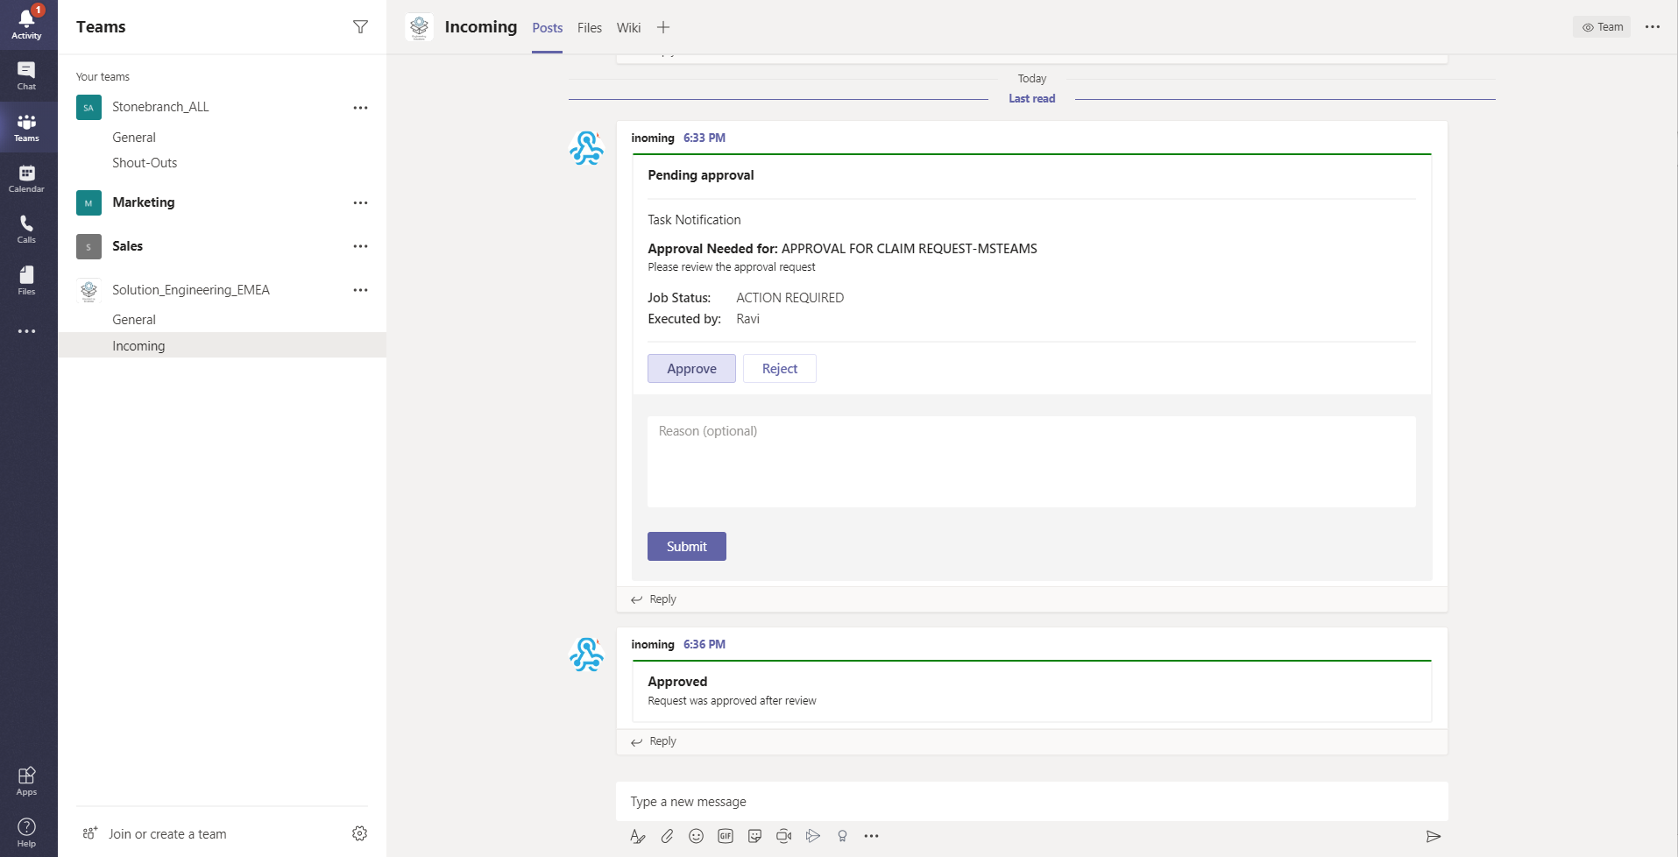Click the Pending approval card title

coord(701,175)
